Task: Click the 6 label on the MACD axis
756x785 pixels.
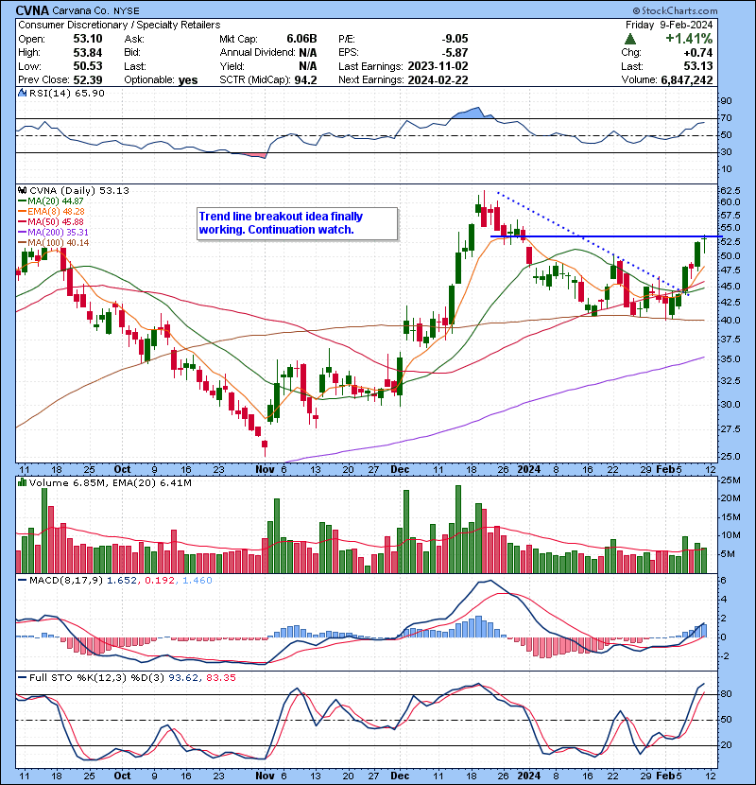Action: 723,581
